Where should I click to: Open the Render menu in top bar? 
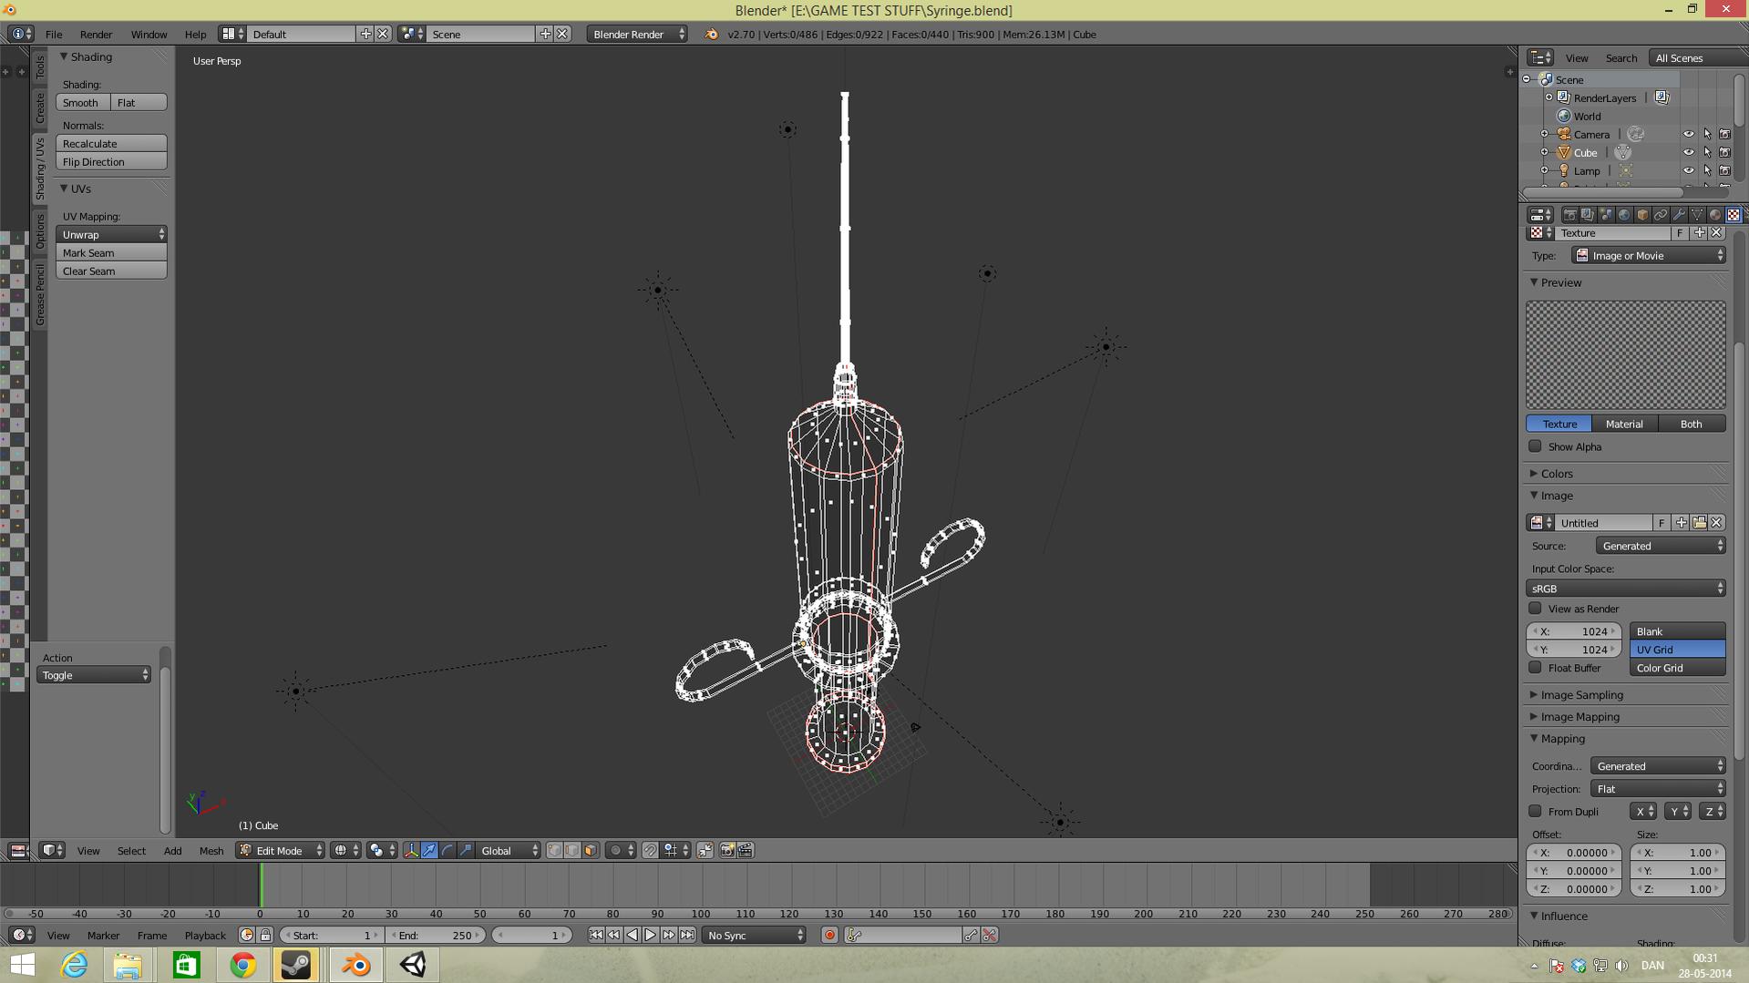tap(96, 35)
